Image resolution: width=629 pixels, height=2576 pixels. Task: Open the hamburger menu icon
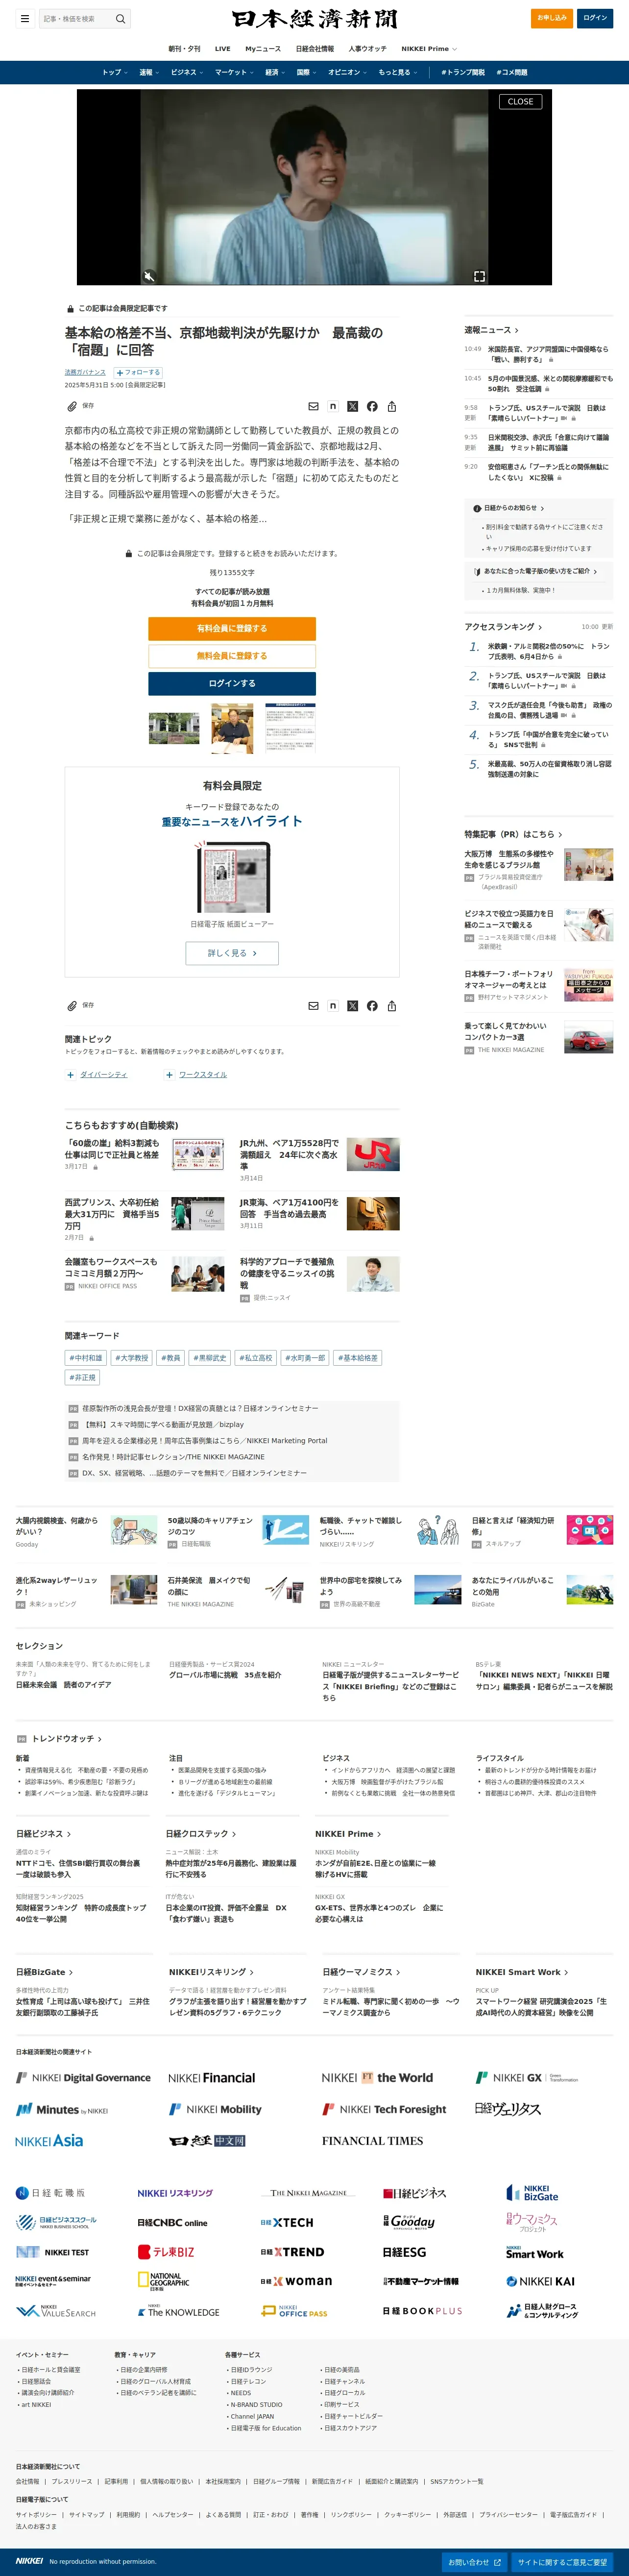point(24,18)
